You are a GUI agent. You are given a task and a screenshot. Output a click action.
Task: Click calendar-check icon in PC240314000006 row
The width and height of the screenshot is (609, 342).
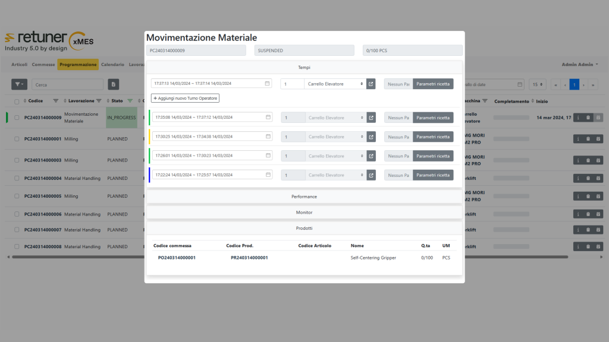point(598,214)
